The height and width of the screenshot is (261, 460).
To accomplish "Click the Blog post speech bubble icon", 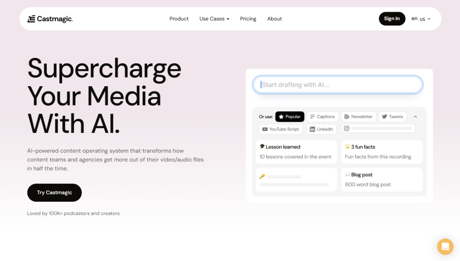I will tap(347, 174).
